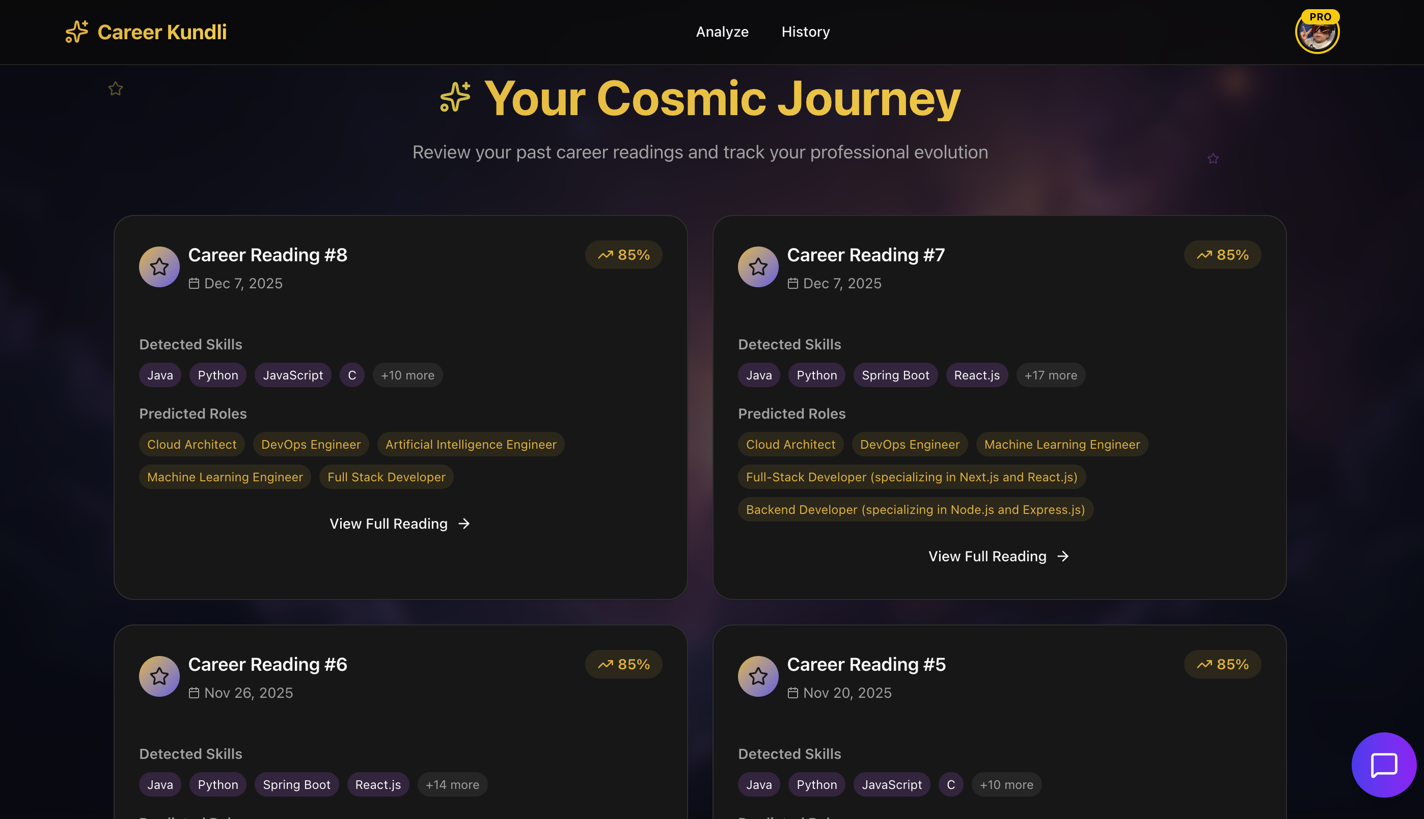Viewport: 1424px width, 819px height.
Task: Click star icon on Career Reading #7
Action: (757, 266)
